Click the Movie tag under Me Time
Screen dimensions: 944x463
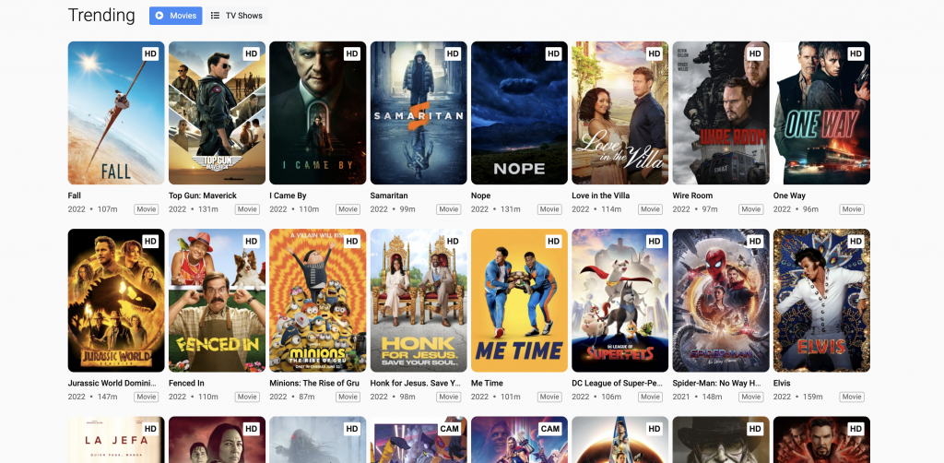pyautogui.click(x=549, y=397)
